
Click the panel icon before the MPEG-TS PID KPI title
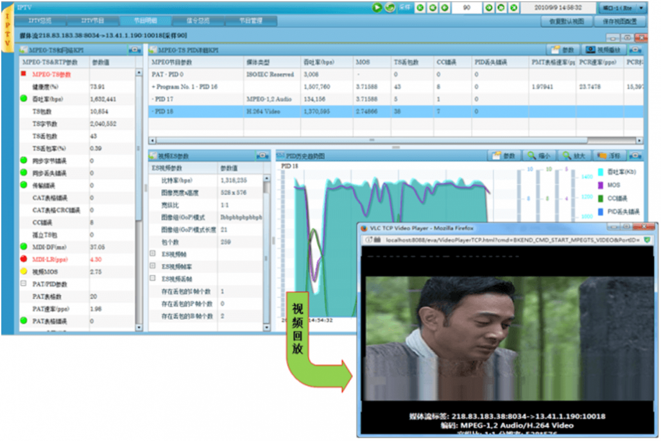pos(153,50)
